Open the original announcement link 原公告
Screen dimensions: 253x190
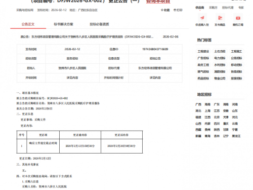click(87, 37)
